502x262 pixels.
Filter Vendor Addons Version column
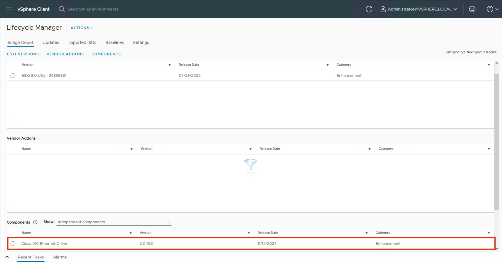(251, 149)
